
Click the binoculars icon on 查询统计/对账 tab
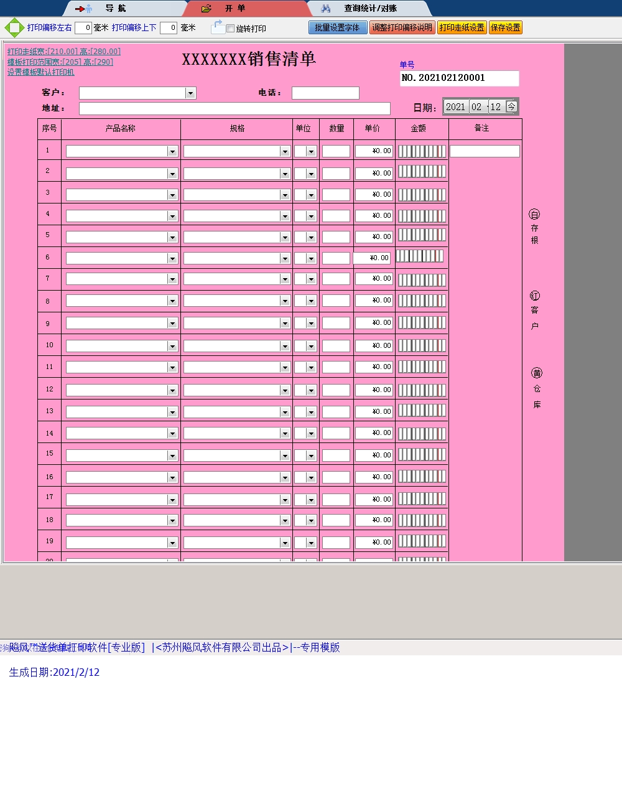click(325, 8)
